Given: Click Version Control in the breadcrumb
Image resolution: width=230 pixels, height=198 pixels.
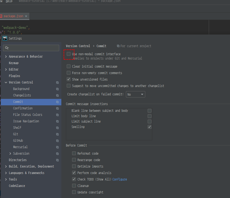Looking at the screenshot, I should click(78, 46).
